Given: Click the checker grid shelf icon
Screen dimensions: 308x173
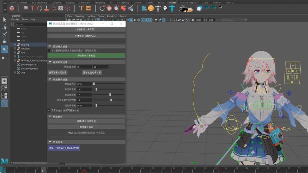Looking at the screenshot, I should coord(61,8).
